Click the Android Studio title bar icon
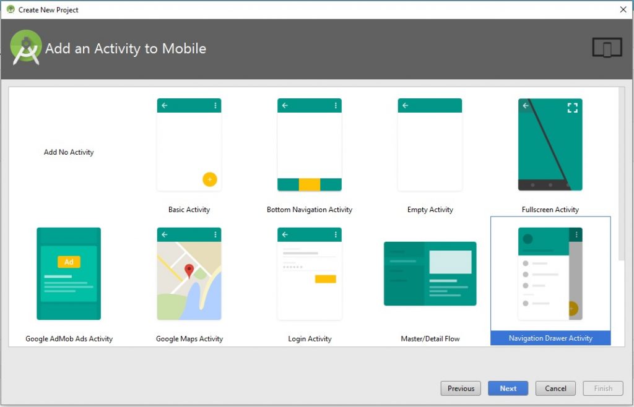The image size is (634, 407). pos(10,9)
